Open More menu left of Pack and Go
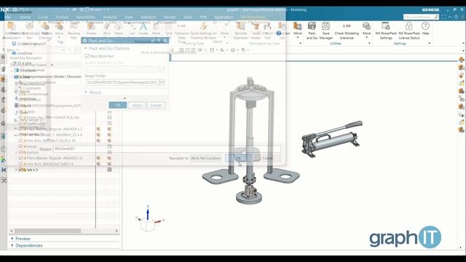The width and height of the screenshot is (466, 262). 298,30
